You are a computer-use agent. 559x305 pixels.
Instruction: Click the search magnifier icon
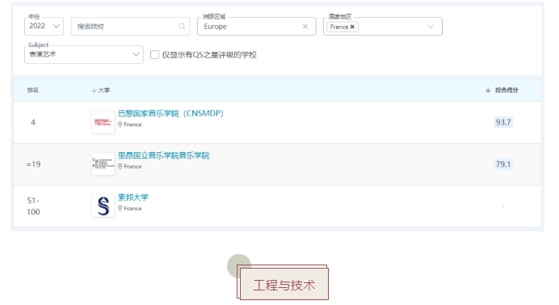tap(182, 26)
